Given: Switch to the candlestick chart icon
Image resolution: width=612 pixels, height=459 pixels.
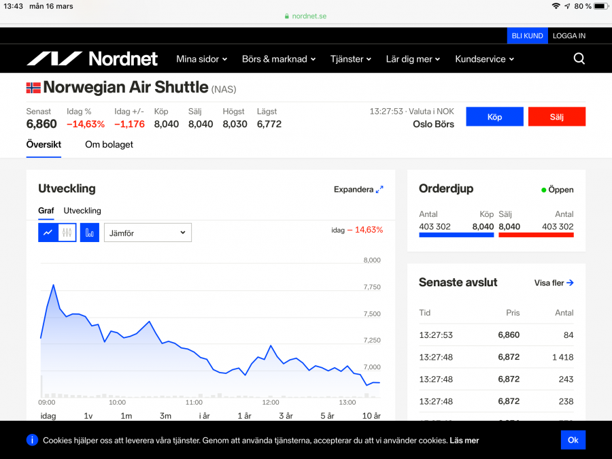Looking at the screenshot, I should point(67,233).
